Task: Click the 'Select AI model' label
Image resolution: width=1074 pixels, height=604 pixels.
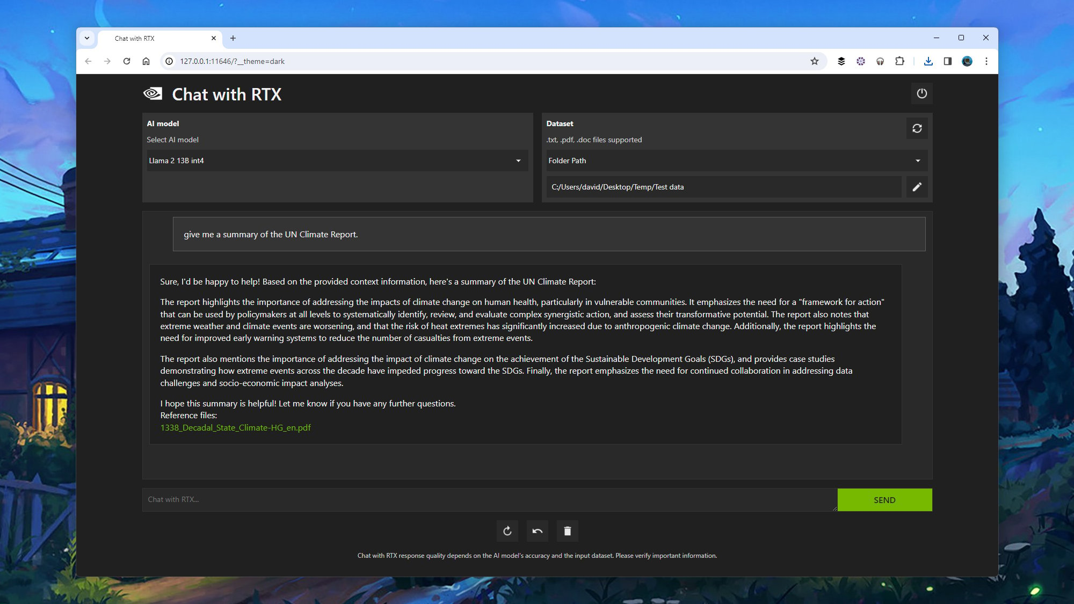Action: click(x=172, y=140)
